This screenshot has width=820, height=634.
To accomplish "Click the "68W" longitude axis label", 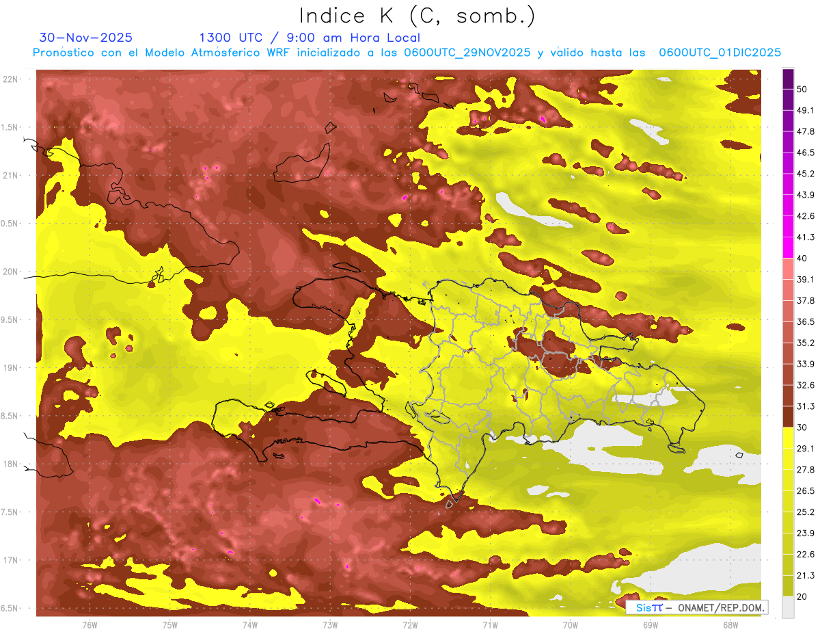I will click(730, 625).
